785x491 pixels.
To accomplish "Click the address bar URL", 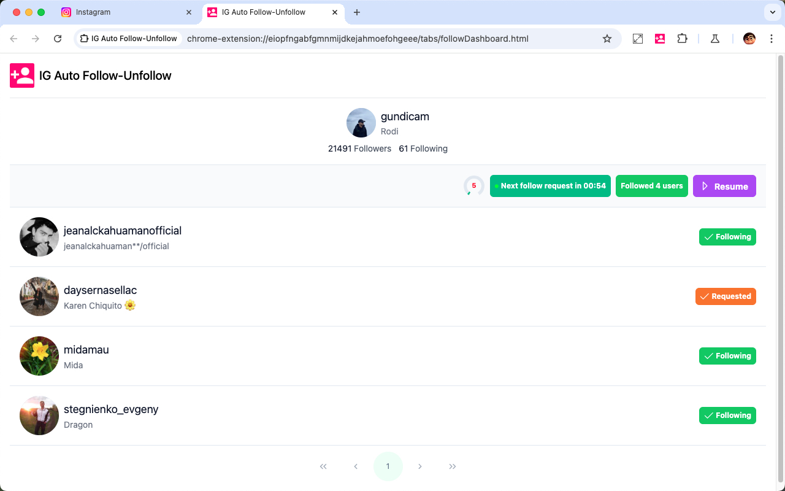I will tap(358, 39).
